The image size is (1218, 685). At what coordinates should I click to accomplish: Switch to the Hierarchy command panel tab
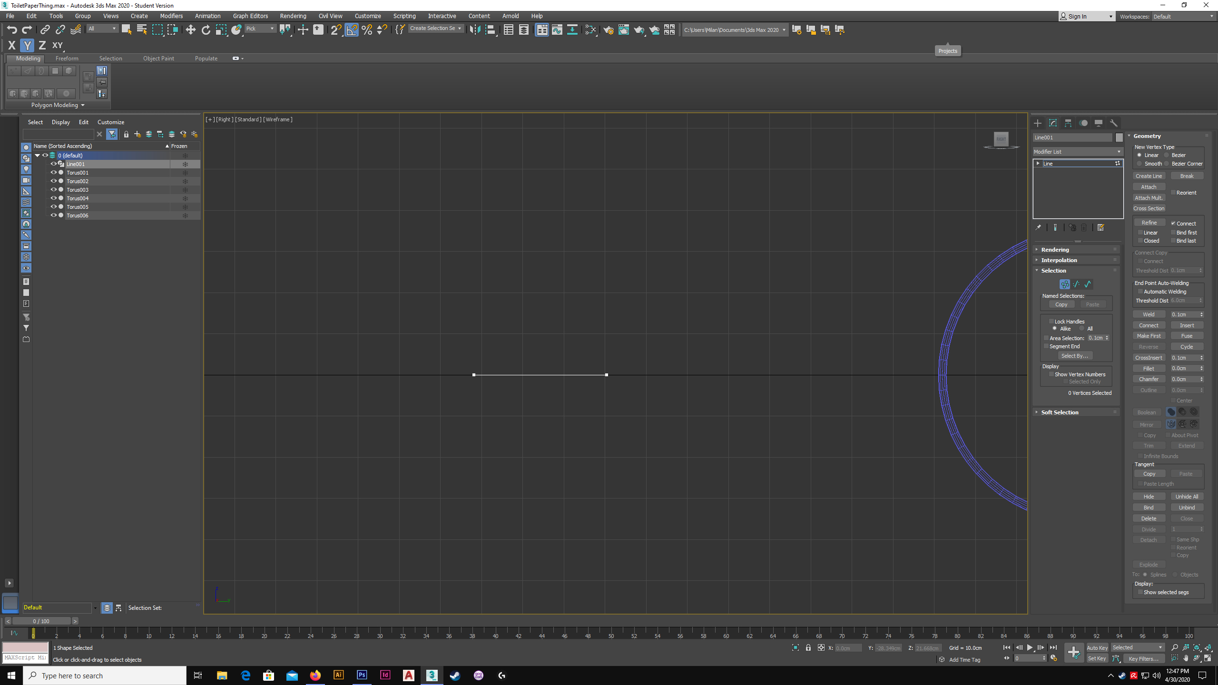click(1068, 123)
